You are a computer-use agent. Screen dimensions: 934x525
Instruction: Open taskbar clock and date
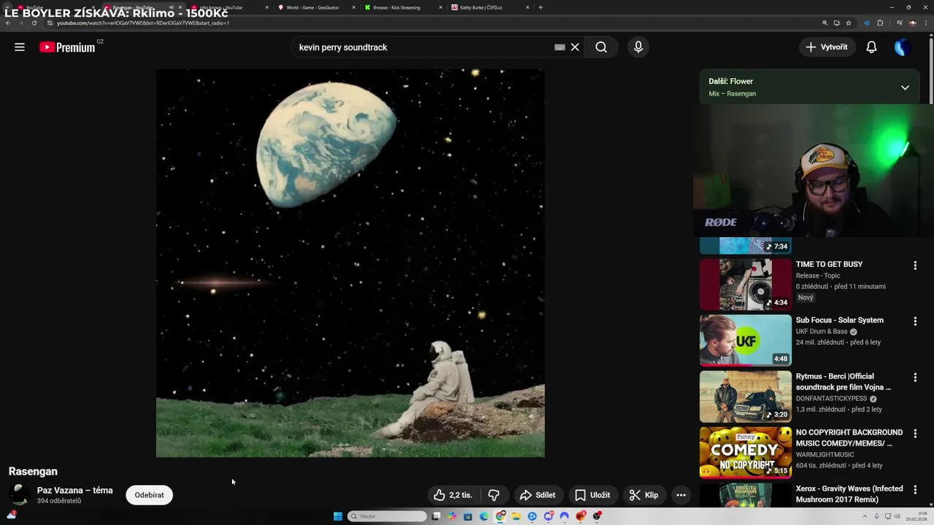(916, 516)
